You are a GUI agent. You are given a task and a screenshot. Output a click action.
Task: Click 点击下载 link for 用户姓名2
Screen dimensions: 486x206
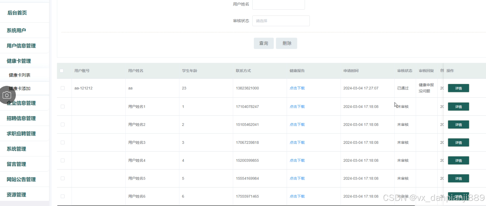pyautogui.click(x=297, y=125)
